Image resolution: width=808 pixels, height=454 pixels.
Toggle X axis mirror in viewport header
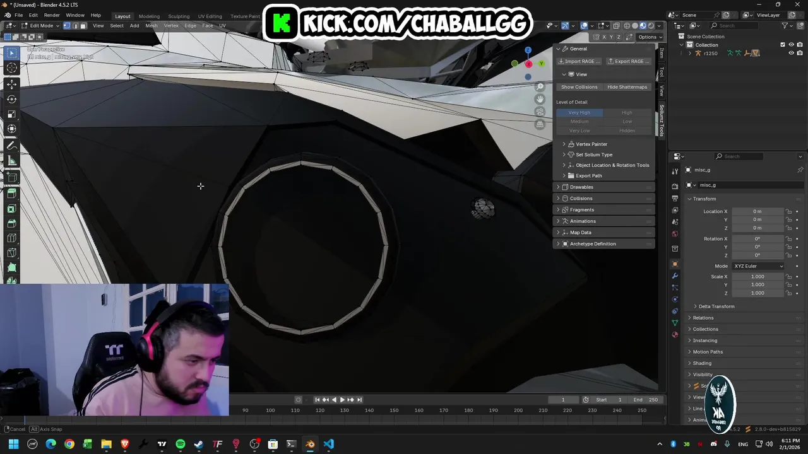tap(603, 37)
